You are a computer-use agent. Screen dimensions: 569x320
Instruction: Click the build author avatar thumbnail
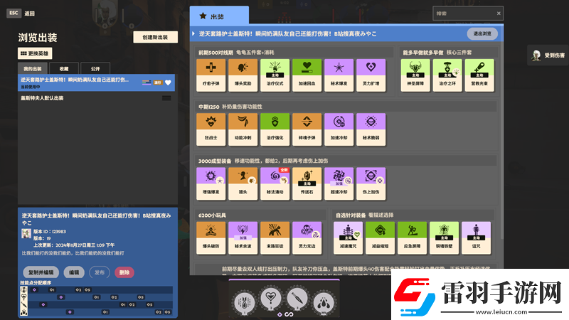[x=26, y=234]
